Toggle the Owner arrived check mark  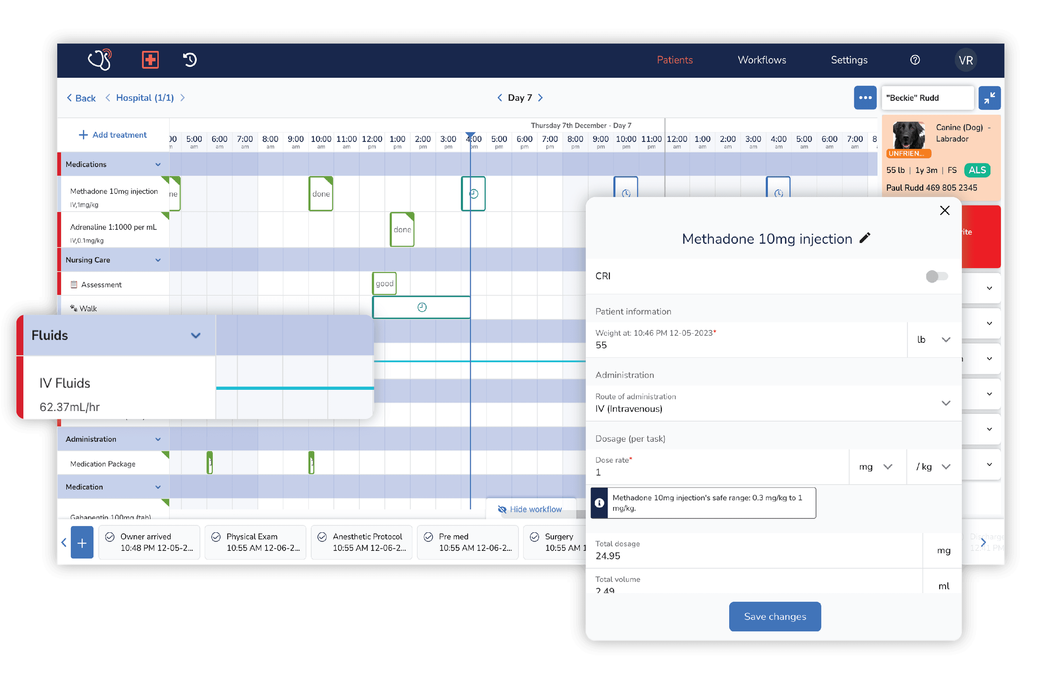pyautogui.click(x=110, y=537)
